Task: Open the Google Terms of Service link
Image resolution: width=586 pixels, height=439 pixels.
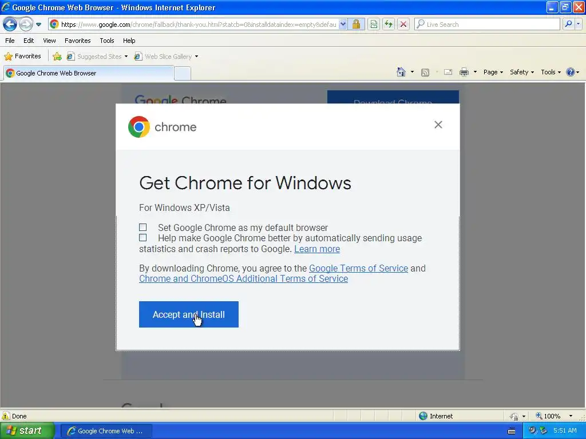Action: click(358, 269)
